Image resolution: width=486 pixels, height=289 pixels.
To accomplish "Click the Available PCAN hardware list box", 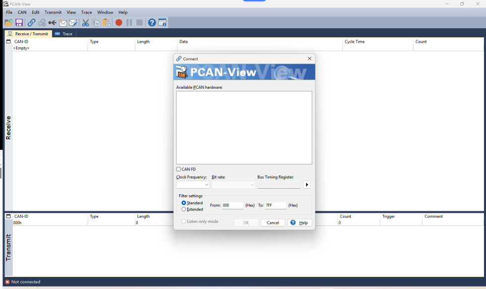I will tap(244, 128).
